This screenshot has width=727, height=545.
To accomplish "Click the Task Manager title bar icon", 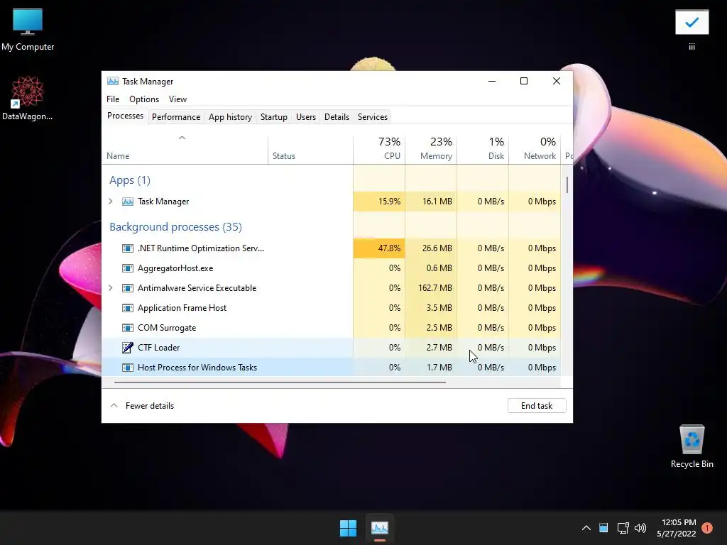I will [x=113, y=81].
